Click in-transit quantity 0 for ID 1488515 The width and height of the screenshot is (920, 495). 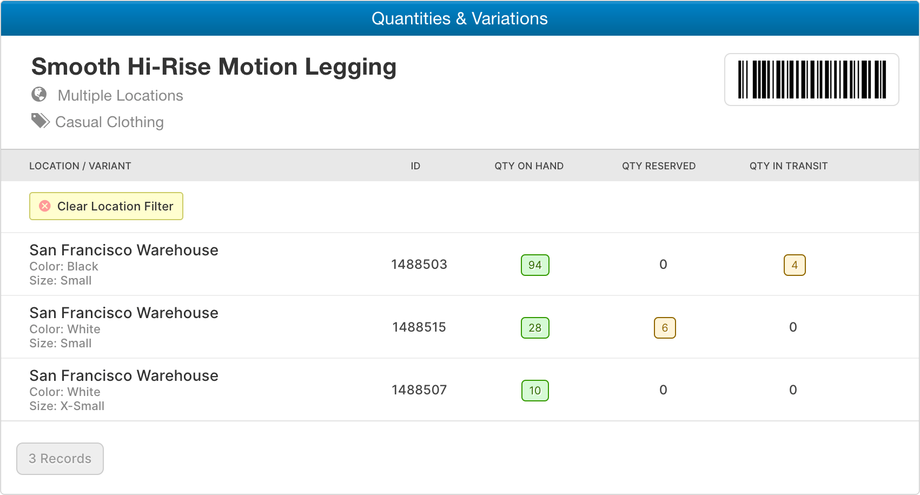click(793, 327)
